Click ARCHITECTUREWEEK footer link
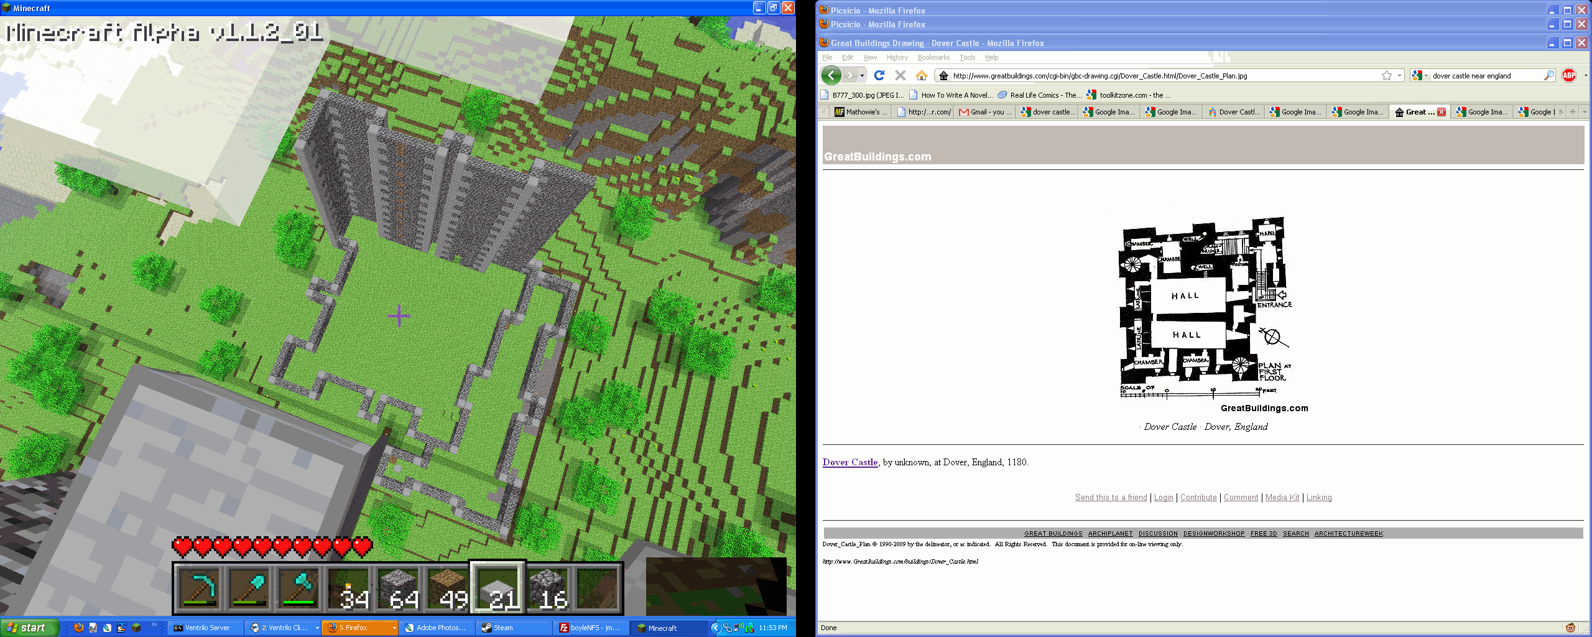This screenshot has width=1592, height=637. [1348, 533]
